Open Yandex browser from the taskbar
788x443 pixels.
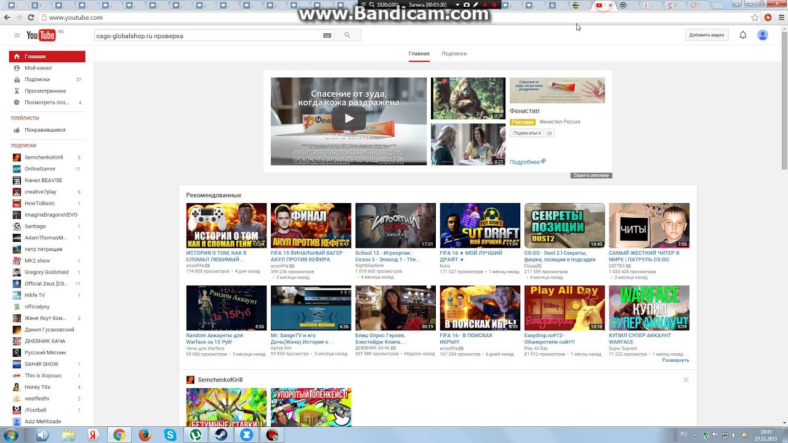[94, 435]
